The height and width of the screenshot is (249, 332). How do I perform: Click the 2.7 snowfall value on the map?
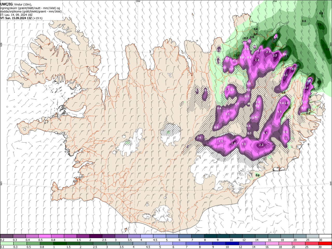(x=275, y=56)
